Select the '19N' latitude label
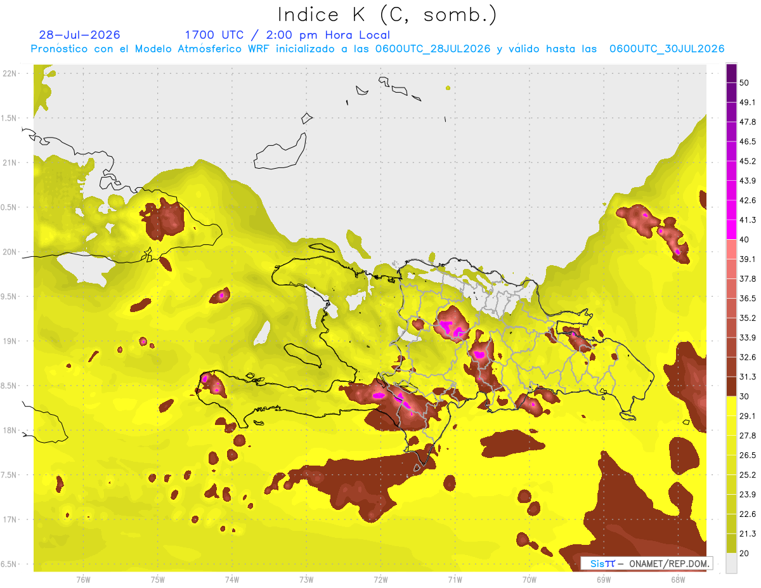 tap(11, 341)
